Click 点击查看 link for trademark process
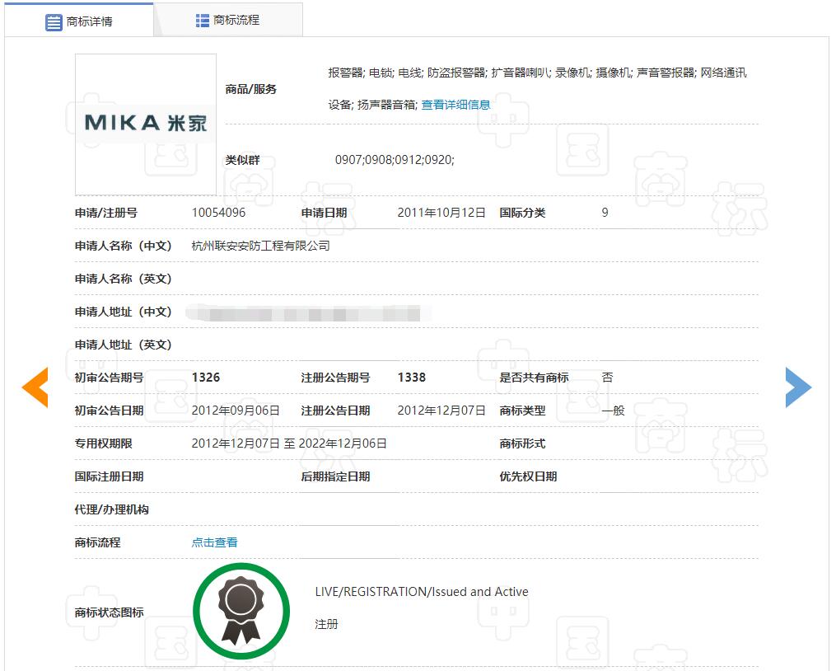 (214, 542)
